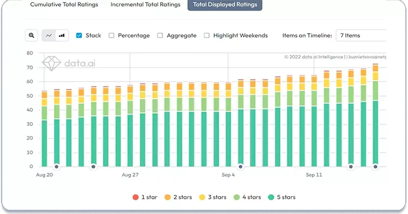Viewport: 408px width, 214px height.
Task: Toggle 4 stars light green legend item
Action: (247, 197)
